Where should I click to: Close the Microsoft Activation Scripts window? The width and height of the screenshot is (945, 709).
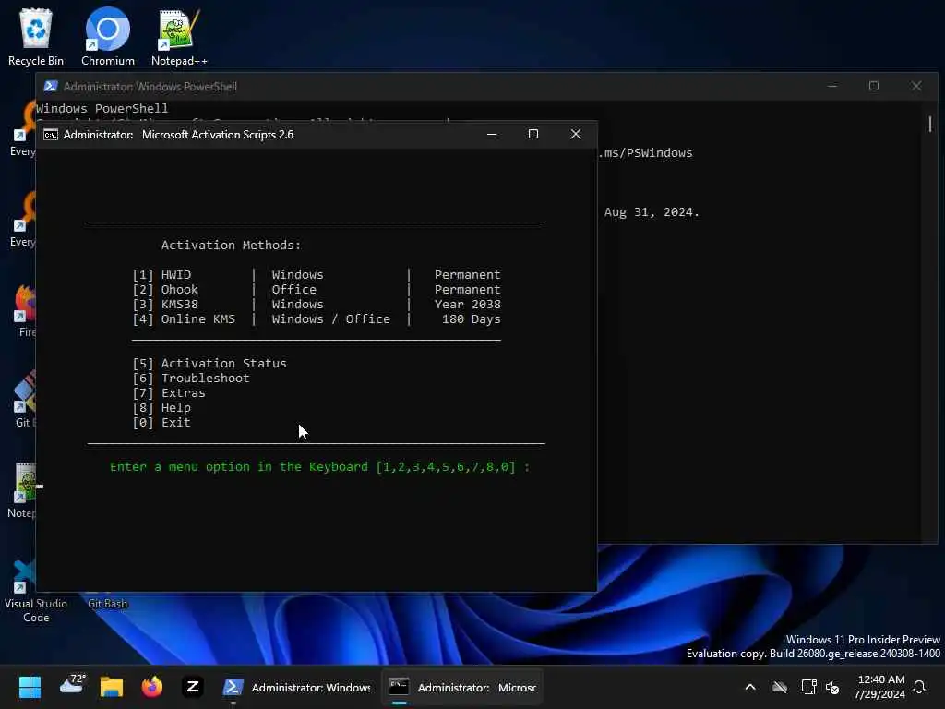click(x=576, y=135)
